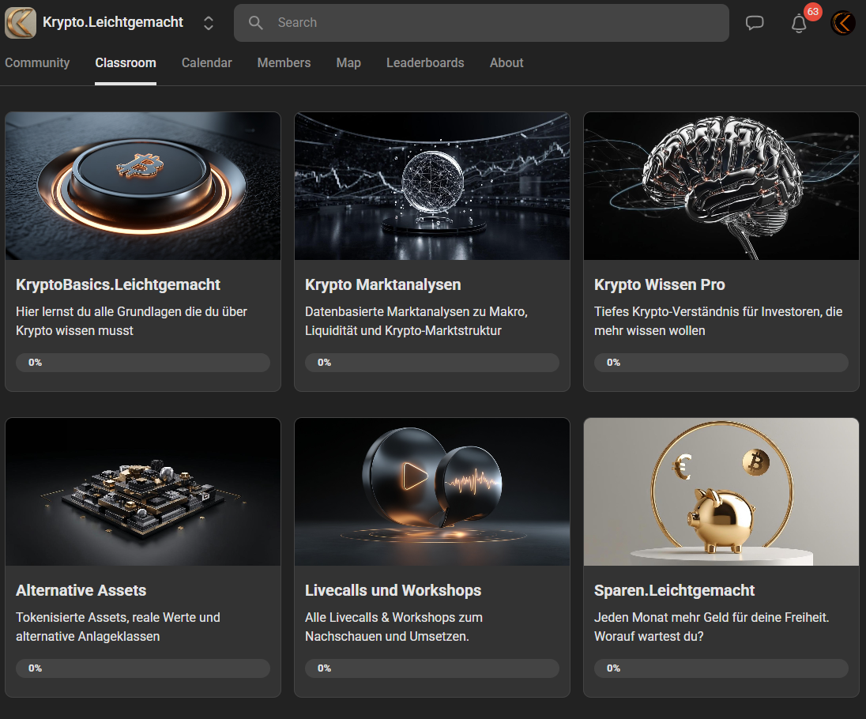Go to the Members tab
Image resolution: width=866 pixels, height=719 pixels.
284,63
